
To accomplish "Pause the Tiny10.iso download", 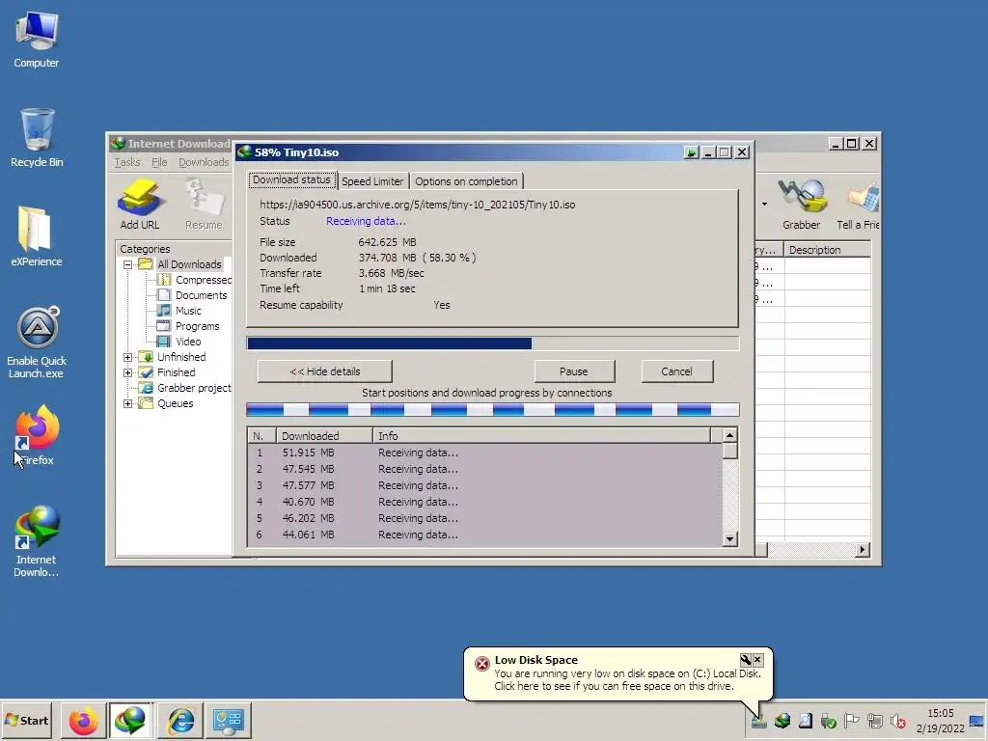I will [574, 371].
